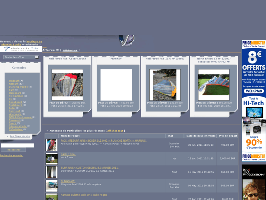Click the search text field
Screen dimensions: 266x200
[x=17, y=145]
